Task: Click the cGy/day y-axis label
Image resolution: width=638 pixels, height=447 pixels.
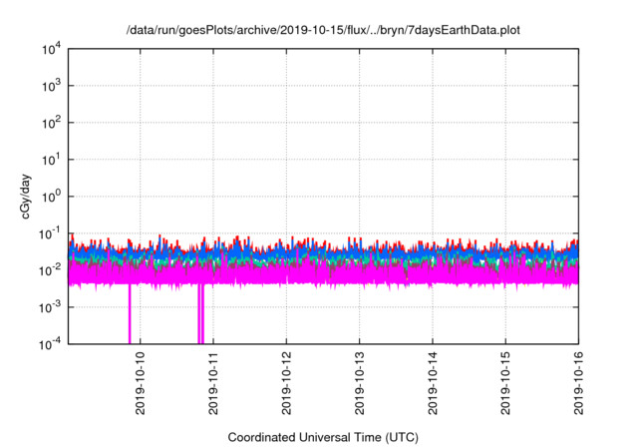Action: tap(26, 197)
